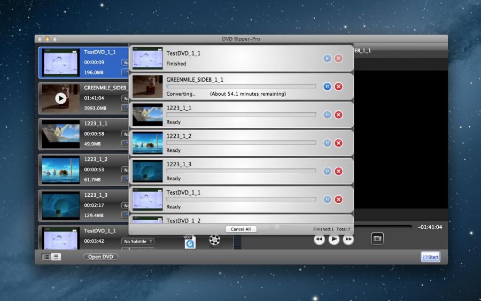Click the DVD Ripper-Pro window title
Image resolution: width=481 pixels, height=301 pixels.
coord(241,39)
